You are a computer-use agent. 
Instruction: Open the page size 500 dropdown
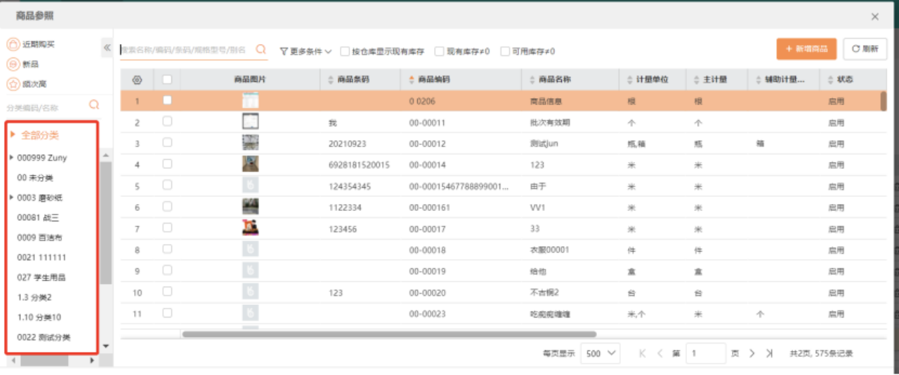pos(601,353)
